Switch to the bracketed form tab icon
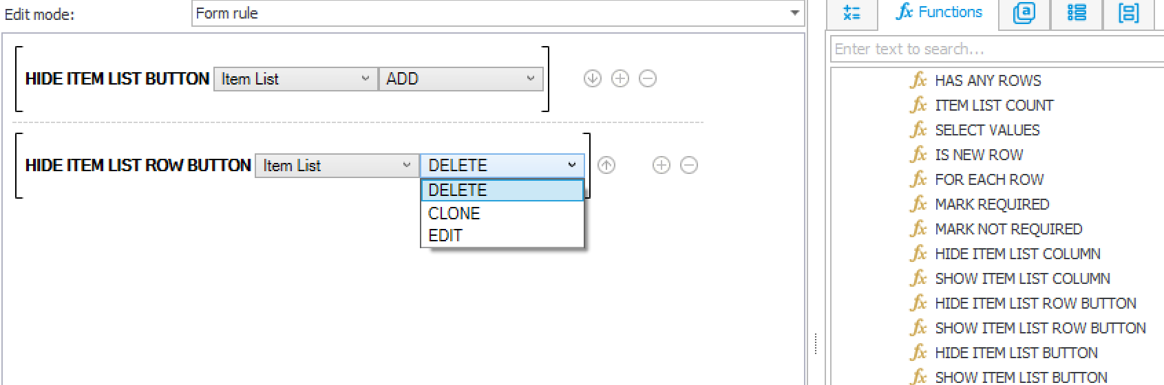 click(x=1129, y=13)
